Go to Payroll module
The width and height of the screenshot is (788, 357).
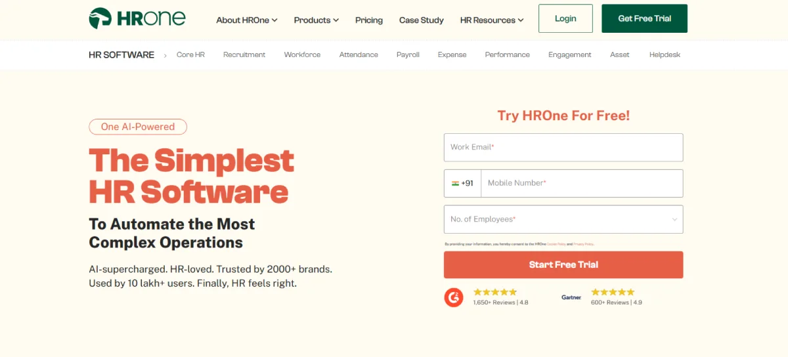408,54
